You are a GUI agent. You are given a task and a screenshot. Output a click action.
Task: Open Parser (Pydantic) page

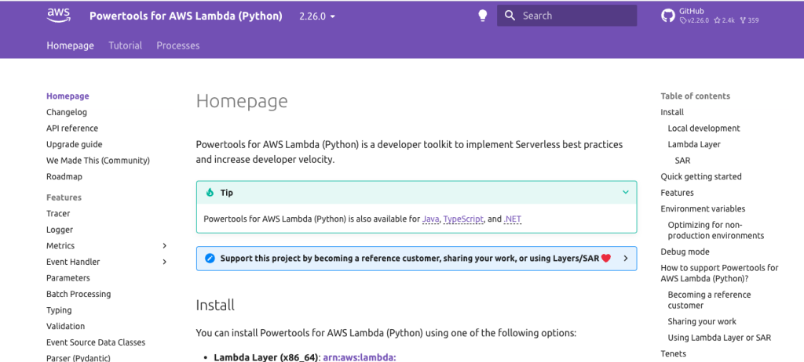tap(79, 358)
